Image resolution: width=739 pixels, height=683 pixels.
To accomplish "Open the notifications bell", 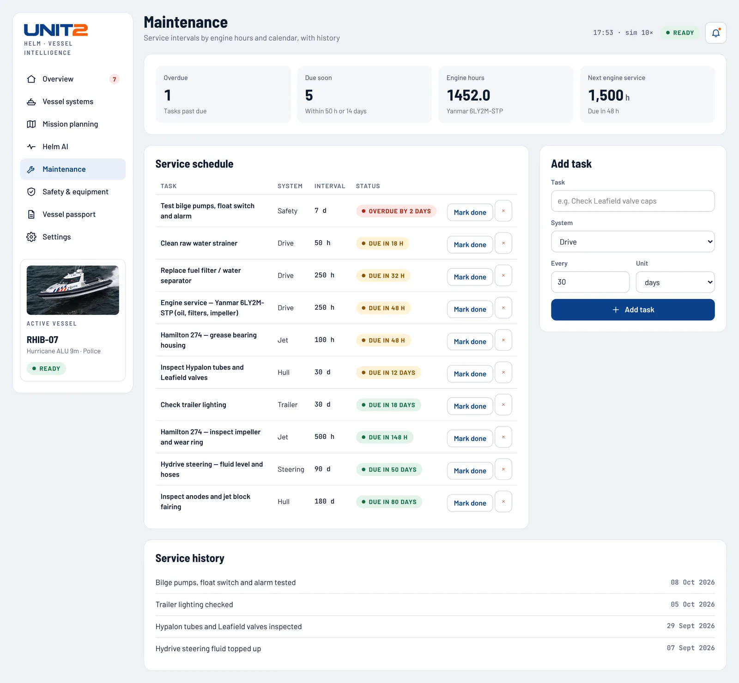I will coord(715,33).
